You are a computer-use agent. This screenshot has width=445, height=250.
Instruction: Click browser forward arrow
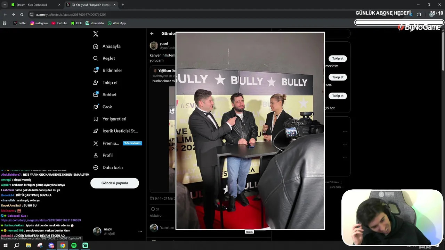click(x=13, y=15)
